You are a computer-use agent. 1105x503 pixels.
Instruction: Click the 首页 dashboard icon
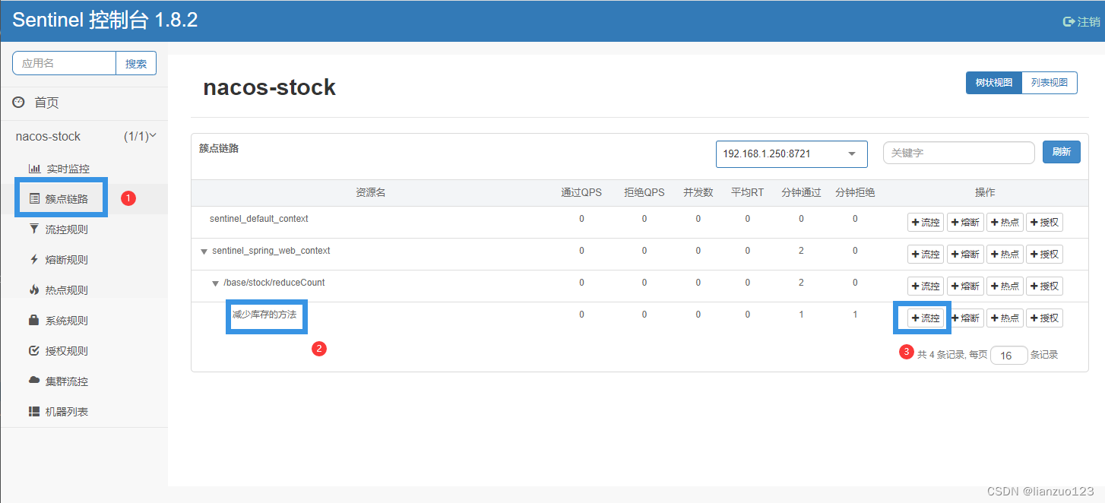[18, 102]
